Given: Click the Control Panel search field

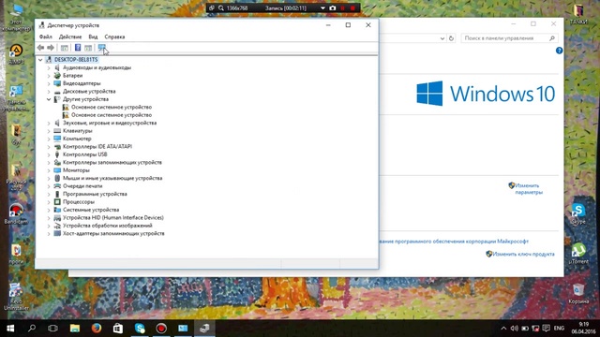Looking at the screenshot, I should coord(509,38).
